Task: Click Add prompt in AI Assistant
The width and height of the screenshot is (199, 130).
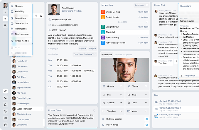Action: click(190, 76)
